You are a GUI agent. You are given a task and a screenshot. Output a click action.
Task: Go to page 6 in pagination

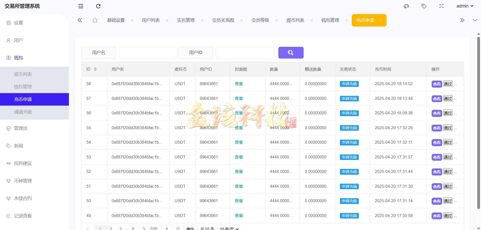(x=133, y=228)
